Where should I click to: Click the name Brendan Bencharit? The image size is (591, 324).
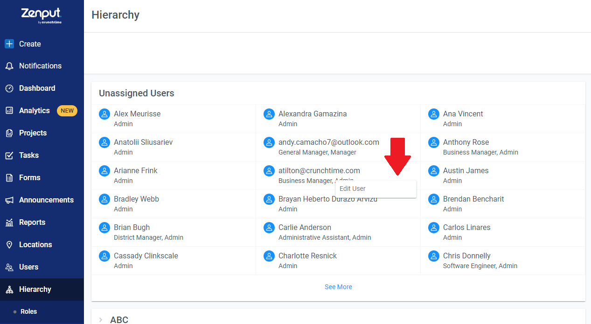[473, 199]
